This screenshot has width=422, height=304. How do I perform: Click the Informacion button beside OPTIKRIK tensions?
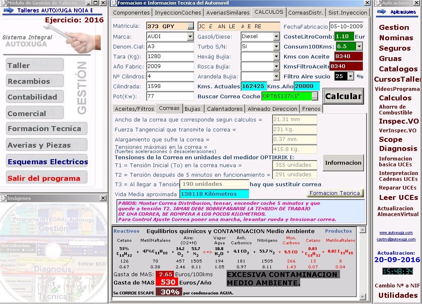343,163
